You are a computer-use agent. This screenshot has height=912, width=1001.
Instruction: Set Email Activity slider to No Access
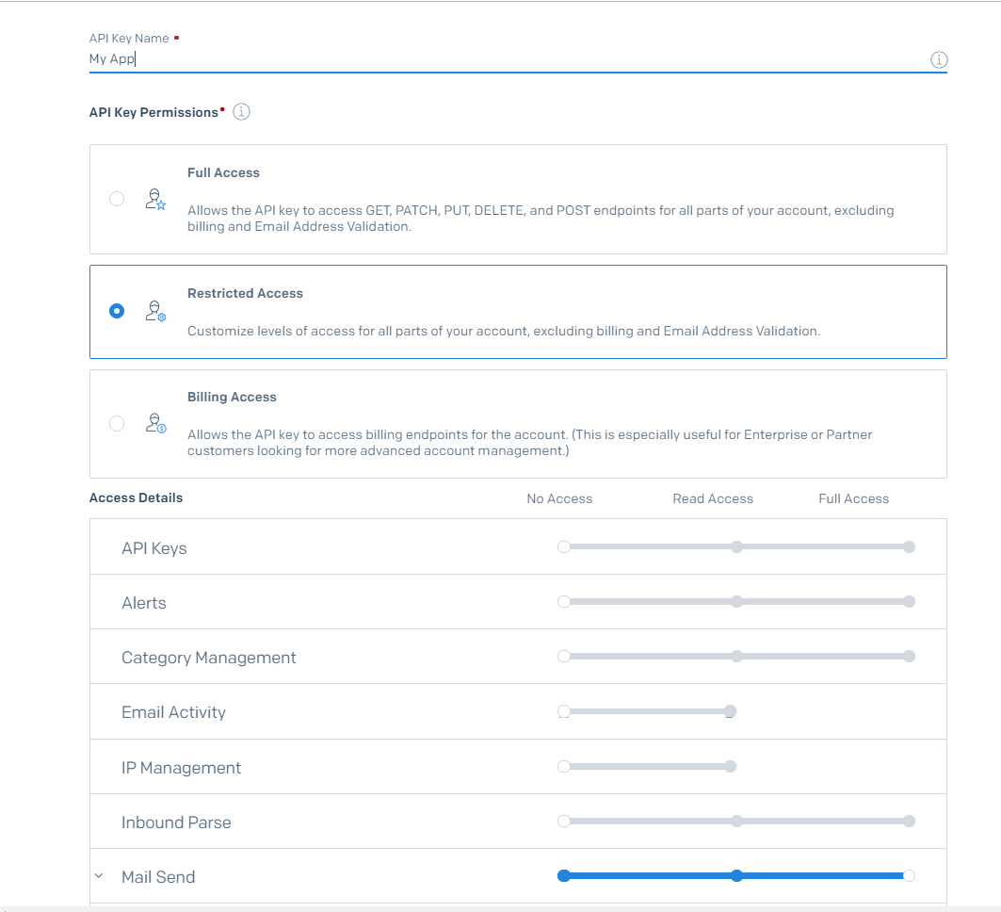(563, 711)
